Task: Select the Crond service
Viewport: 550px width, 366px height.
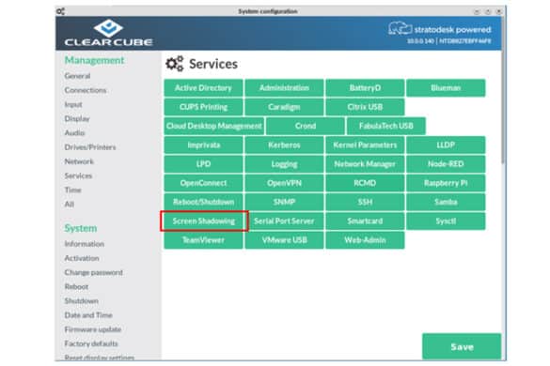Action: [x=306, y=126]
